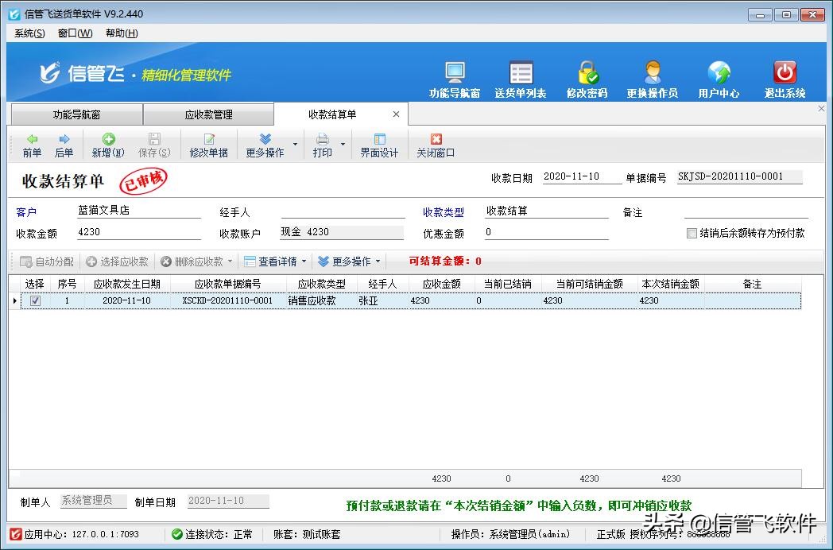Image resolution: width=833 pixels, height=550 pixels.
Task: Select the 更换操作员 switch operator icon
Action: 653,76
